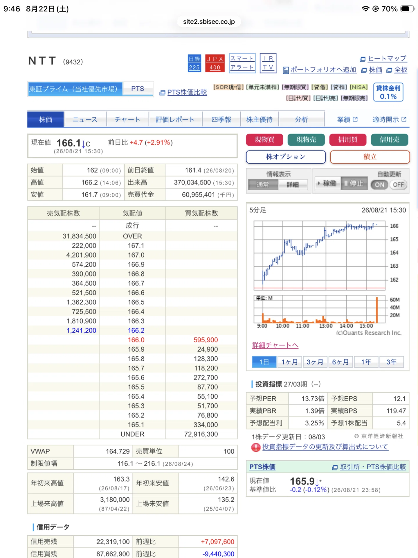Click the 予想PER value 13.73倍

(x=313, y=399)
